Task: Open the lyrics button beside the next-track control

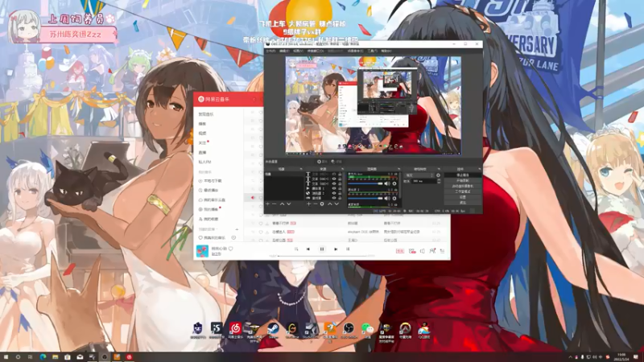Action: tap(348, 249)
